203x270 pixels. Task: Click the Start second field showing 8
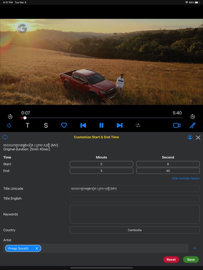pos(168,164)
